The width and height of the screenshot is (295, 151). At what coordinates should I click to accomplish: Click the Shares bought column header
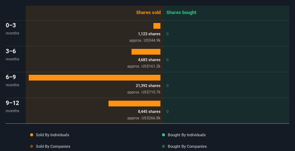(181, 13)
